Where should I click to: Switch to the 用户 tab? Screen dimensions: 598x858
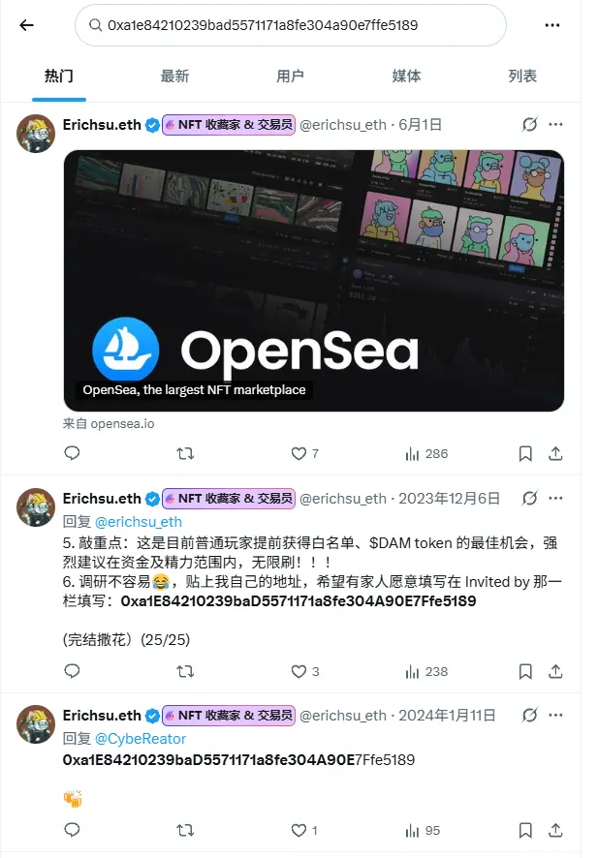[290, 77]
